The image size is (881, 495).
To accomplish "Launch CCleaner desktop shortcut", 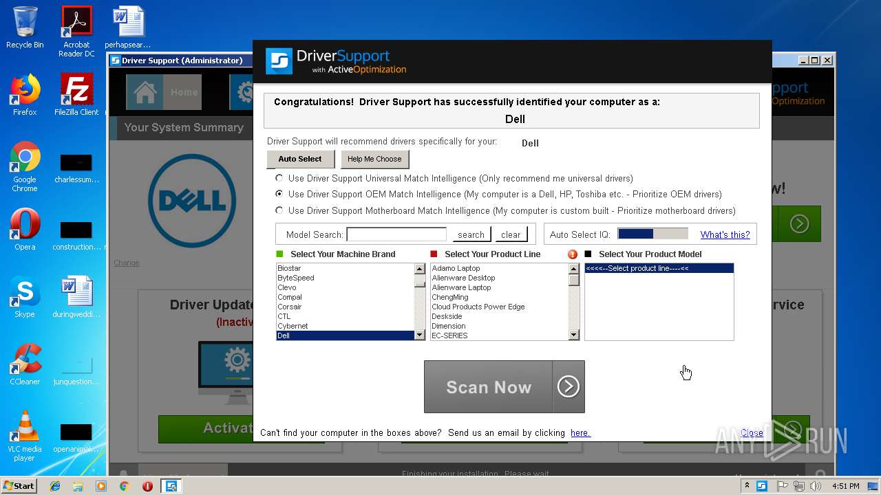I will coord(25,364).
